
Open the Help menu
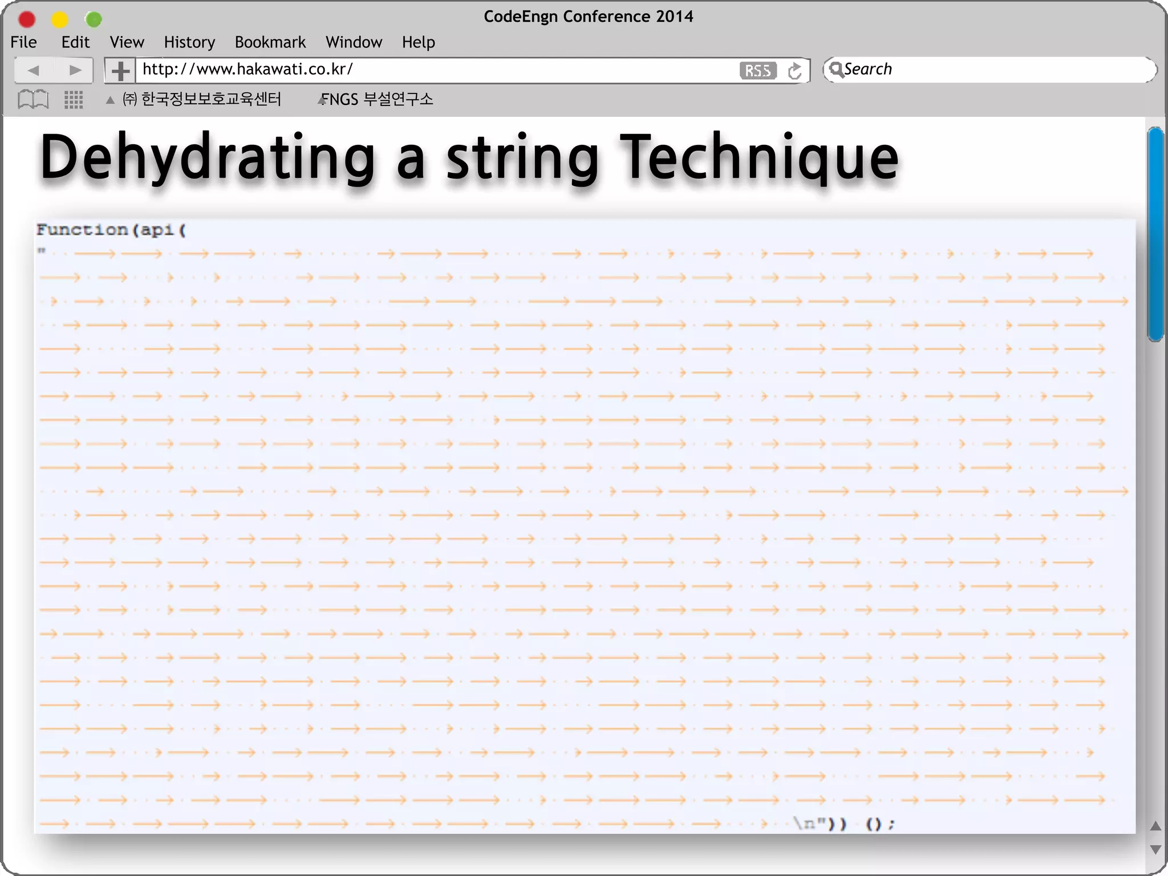418,42
